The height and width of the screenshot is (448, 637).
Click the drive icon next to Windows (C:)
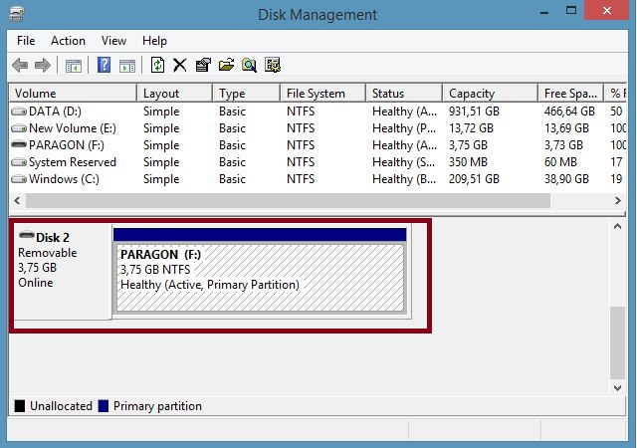pyautogui.click(x=19, y=179)
